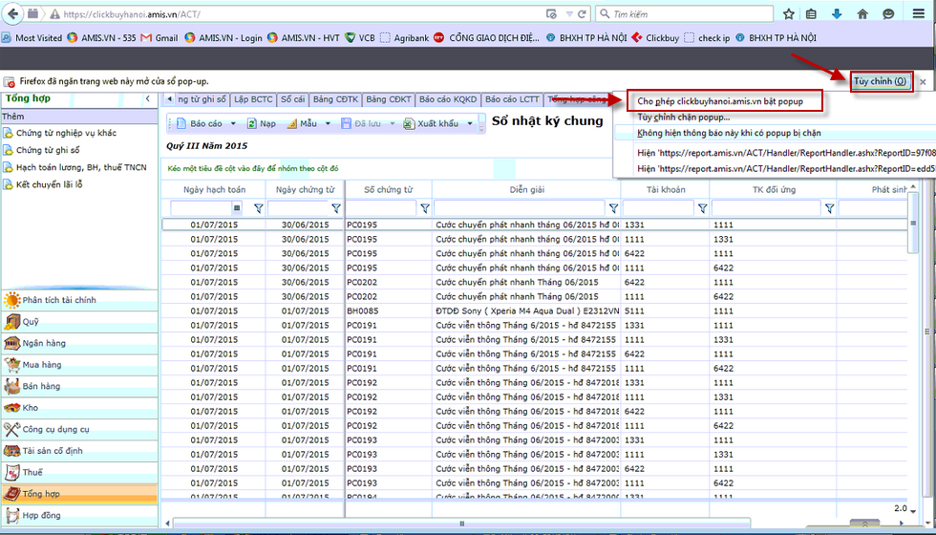Click filter funnel for TK đối ứng column
Screen dimensions: 936x535
(829, 208)
